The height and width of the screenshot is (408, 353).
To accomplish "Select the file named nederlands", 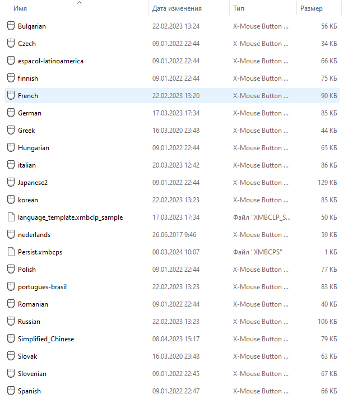I will [34, 235].
